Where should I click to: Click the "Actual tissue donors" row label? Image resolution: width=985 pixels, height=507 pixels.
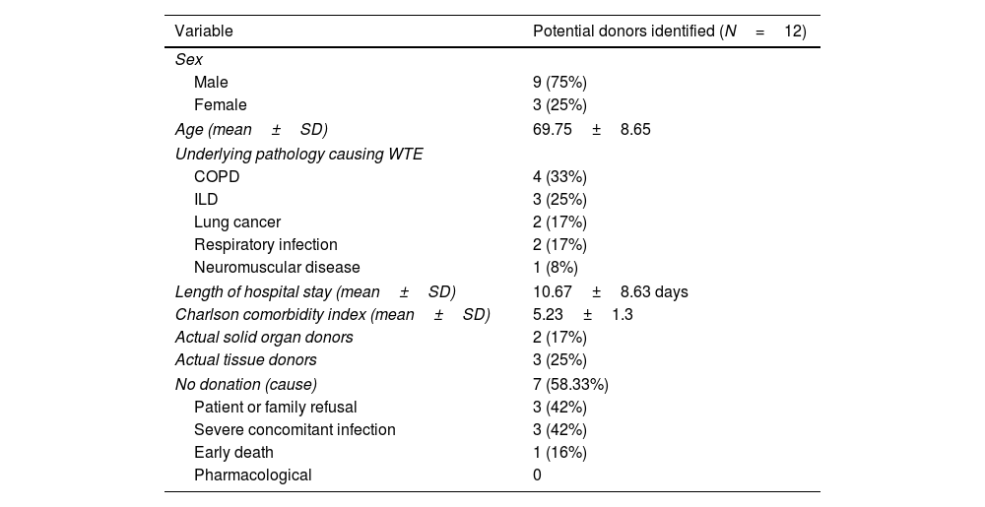coord(245,360)
